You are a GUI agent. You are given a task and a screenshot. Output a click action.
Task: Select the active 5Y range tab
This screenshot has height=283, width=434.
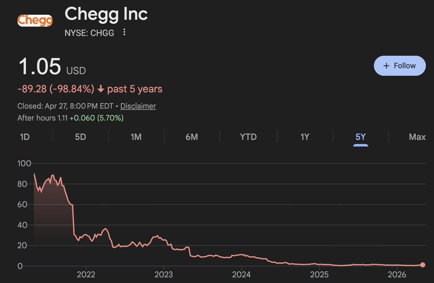tap(361, 137)
